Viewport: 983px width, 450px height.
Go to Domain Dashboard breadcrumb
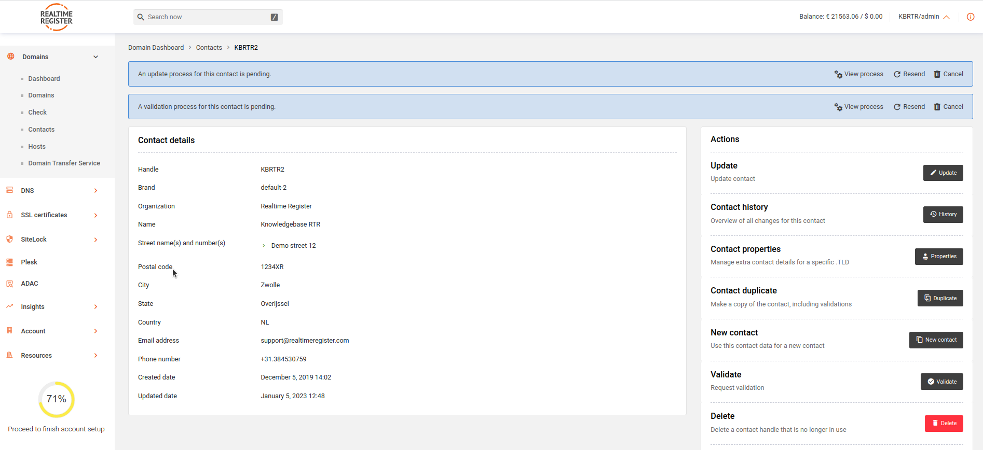click(156, 48)
